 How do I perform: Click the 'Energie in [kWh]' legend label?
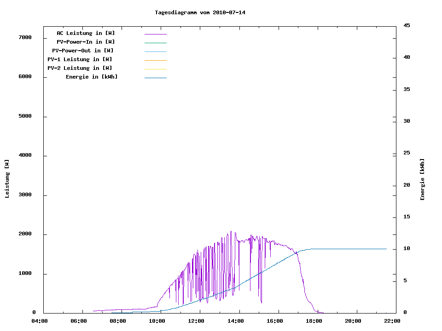92,77
